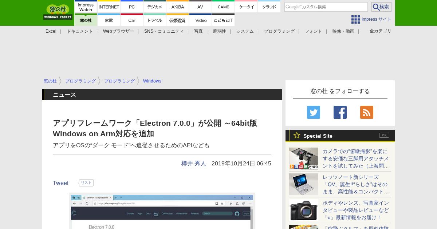Open the 写真 category
Image resolution: width=437 pixels, height=229 pixels.
point(198,31)
